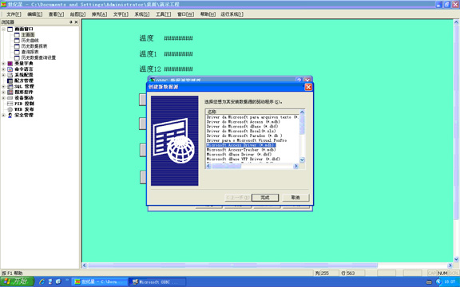460x287 pixels.
Task: Open the WEB 发布 icon
Action: pos(10,109)
